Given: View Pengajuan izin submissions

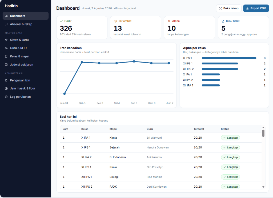Looking at the screenshot, I should pos(26,80).
